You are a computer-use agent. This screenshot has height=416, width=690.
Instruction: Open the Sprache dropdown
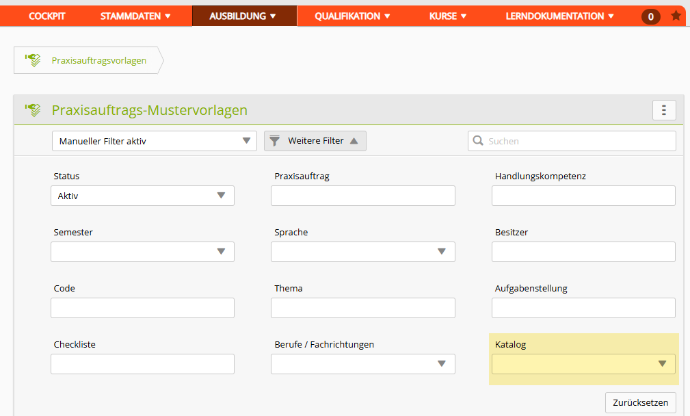point(363,252)
